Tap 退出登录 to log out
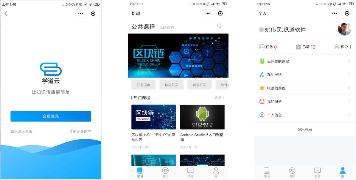Viewport: 356px width, 180px height. pyautogui.click(x=304, y=130)
